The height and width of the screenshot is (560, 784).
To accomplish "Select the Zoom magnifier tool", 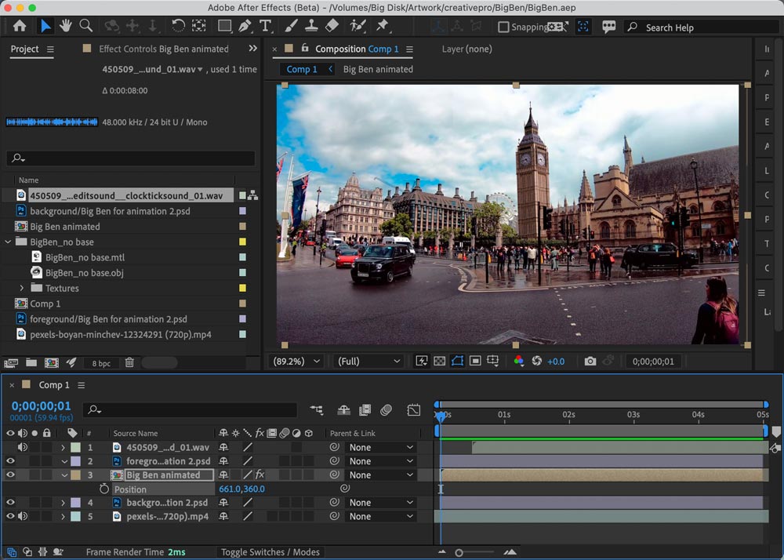I will (85, 26).
